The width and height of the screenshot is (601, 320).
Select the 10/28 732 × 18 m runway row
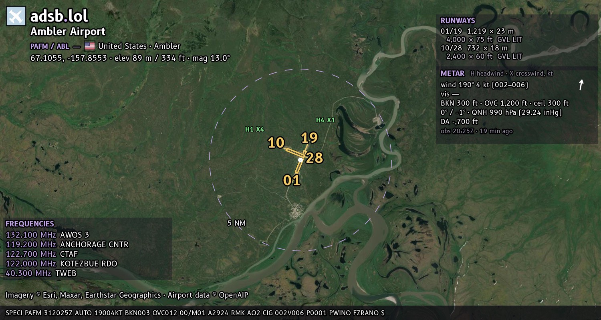tap(474, 48)
